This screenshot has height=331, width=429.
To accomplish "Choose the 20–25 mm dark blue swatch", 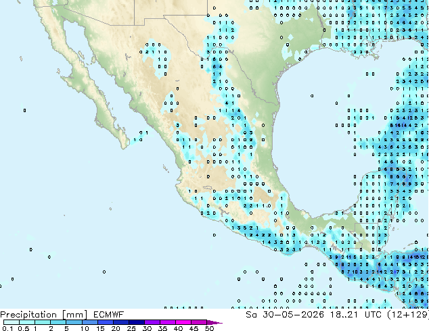I will point(120,322).
